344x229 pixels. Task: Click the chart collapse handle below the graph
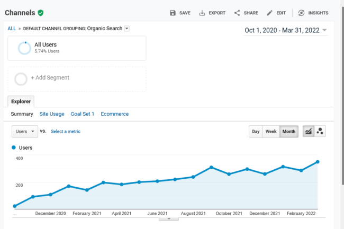click(169, 219)
